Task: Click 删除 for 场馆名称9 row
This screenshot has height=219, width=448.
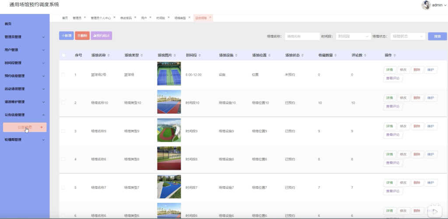Action: 417,126
